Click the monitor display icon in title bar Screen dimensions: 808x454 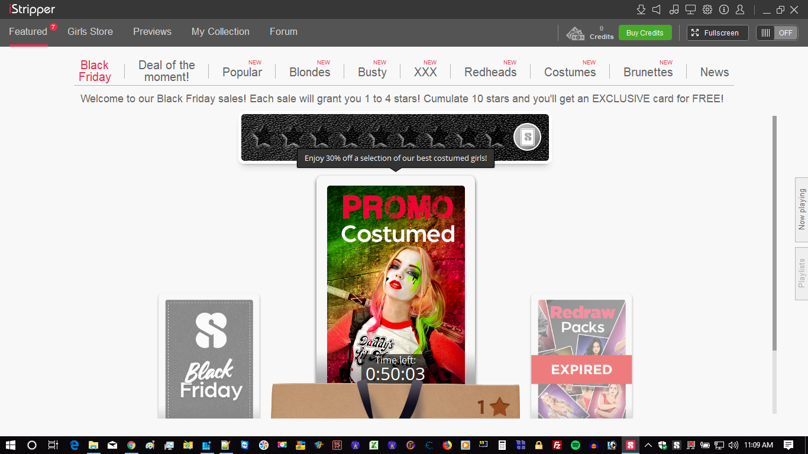pyautogui.click(x=690, y=9)
